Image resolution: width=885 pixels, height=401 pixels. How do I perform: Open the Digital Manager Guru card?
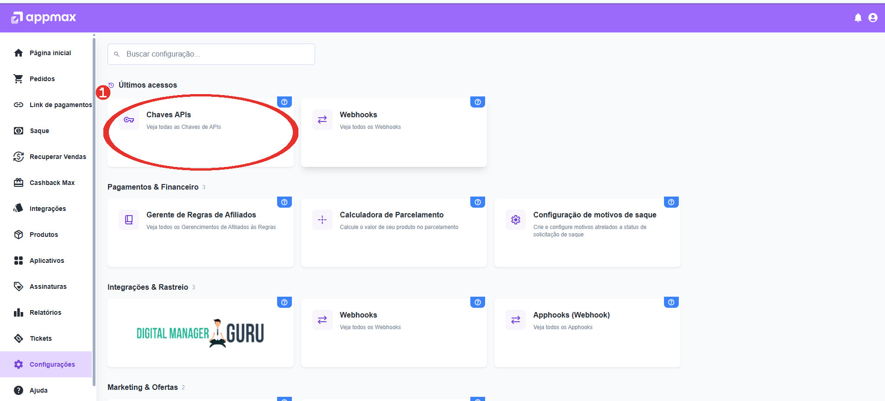201,333
